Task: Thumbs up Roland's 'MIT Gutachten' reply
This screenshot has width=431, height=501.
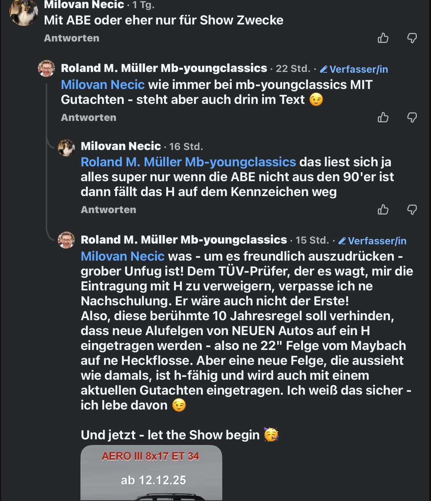Action: [x=383, y=117]
